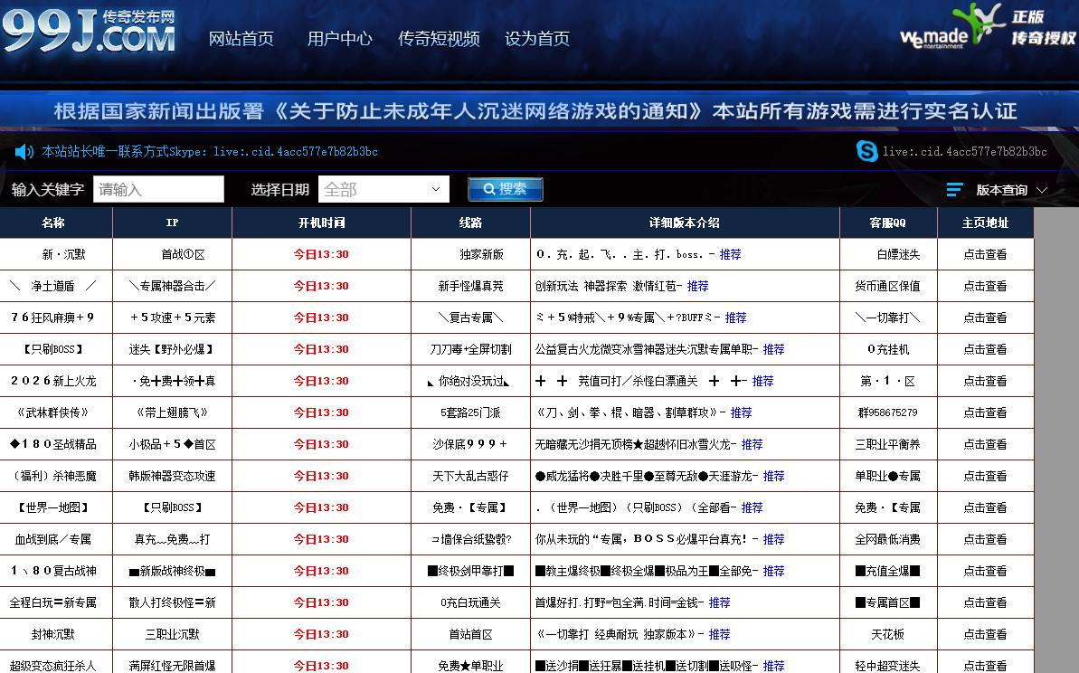This screenshot has height=673, width=1079.
Task: Click the 开机时间 column header
Action: coord(321,223)
